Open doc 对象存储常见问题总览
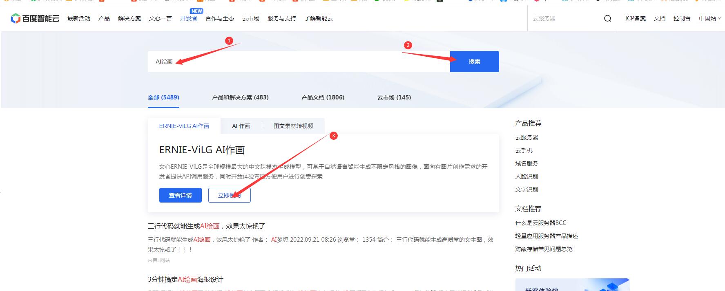The image size is (725, 291). pos(544,249)
